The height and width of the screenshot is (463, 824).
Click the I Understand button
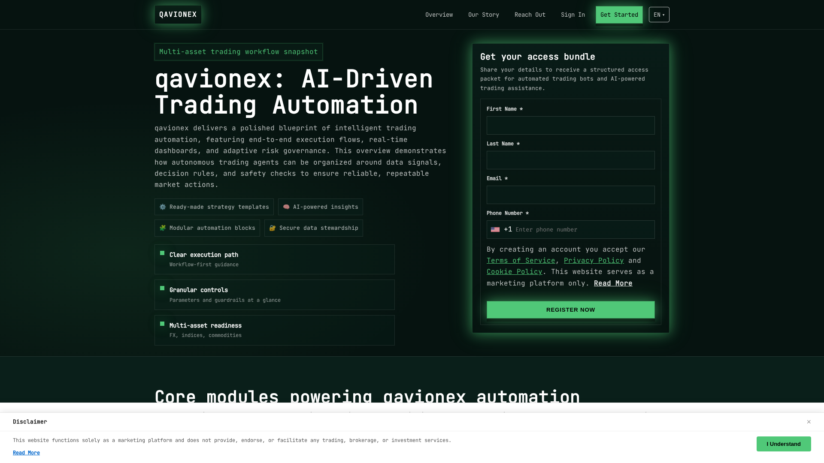784,444
